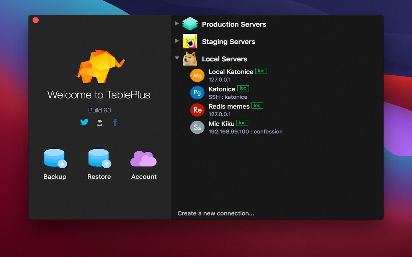Click the orange Ms icon for Local Katonice
412x257 pixels.
click(197, 75)
